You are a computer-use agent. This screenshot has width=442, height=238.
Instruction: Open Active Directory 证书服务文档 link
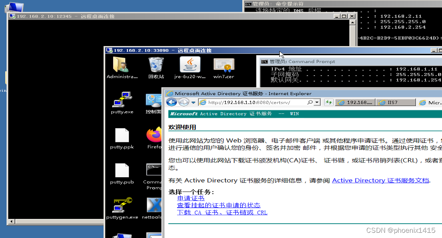point(381,180)
